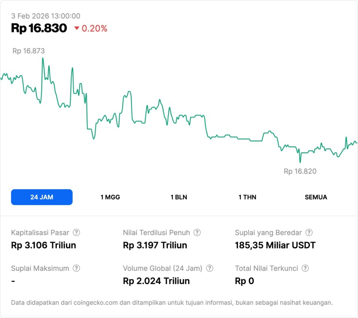This screenshot has width=358, height=318.
Task: Switch the chart to 1 MGG
Action: [x=110, y=197]
